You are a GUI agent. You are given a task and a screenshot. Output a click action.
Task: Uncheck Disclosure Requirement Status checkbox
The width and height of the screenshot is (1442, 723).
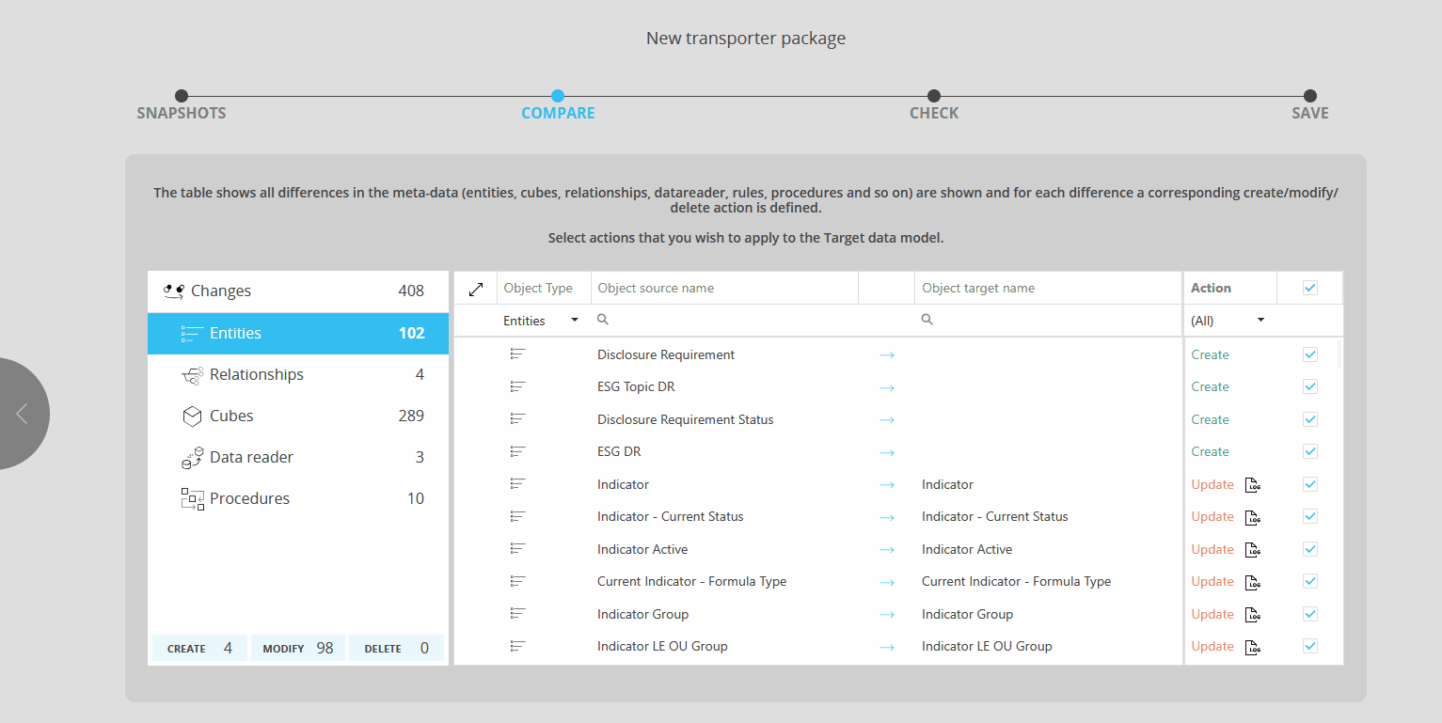pyautogui.click(x=1309, y=419)
